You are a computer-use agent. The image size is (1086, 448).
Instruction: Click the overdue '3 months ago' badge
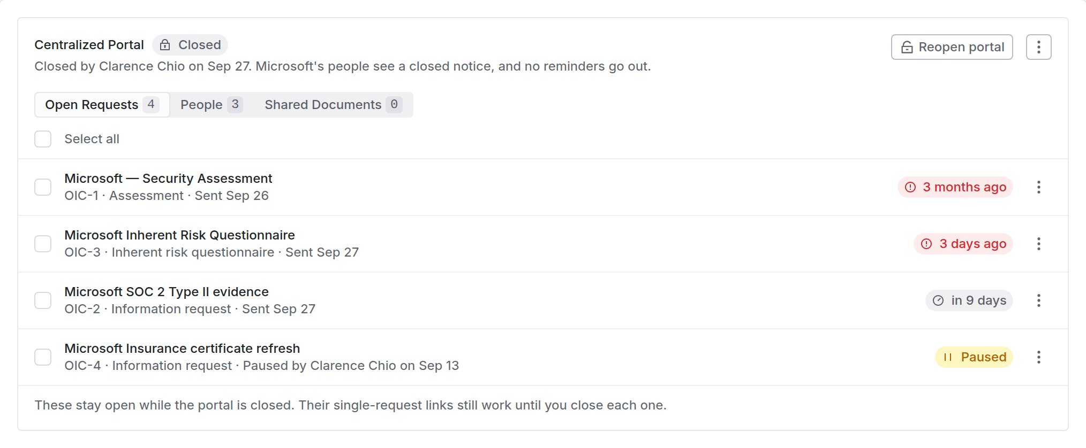(x=955, y=187)
